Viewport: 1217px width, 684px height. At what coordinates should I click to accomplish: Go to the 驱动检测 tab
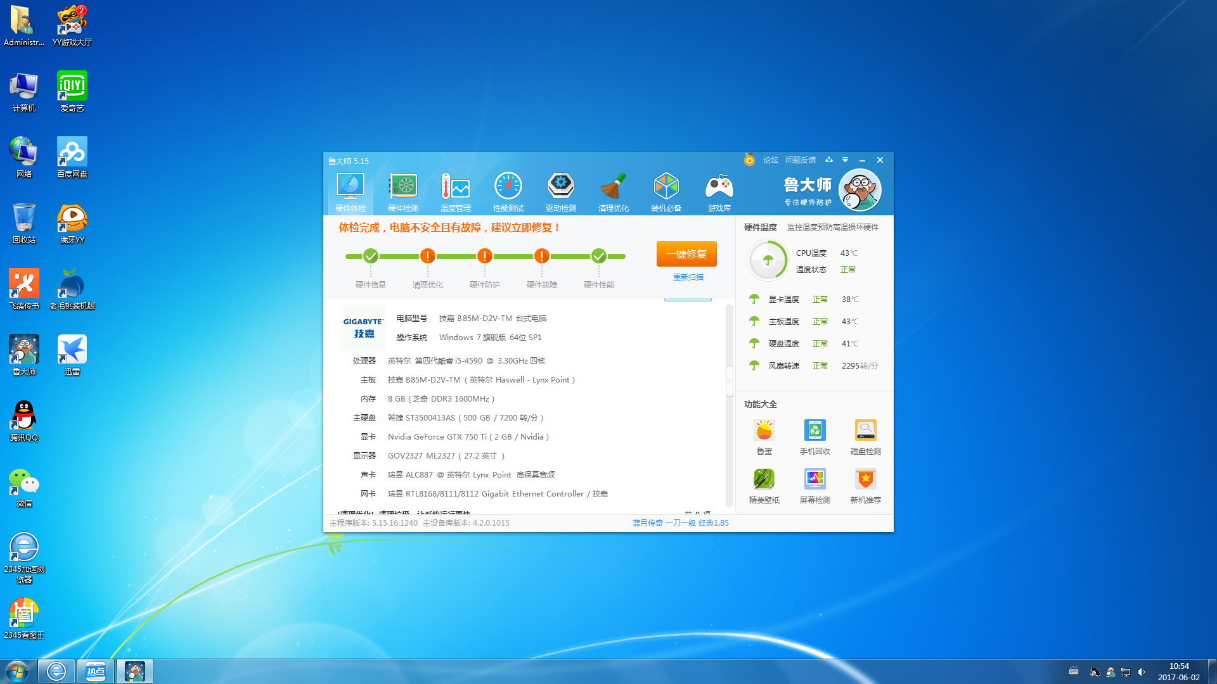pyautogui.click(x=561, y=193)
